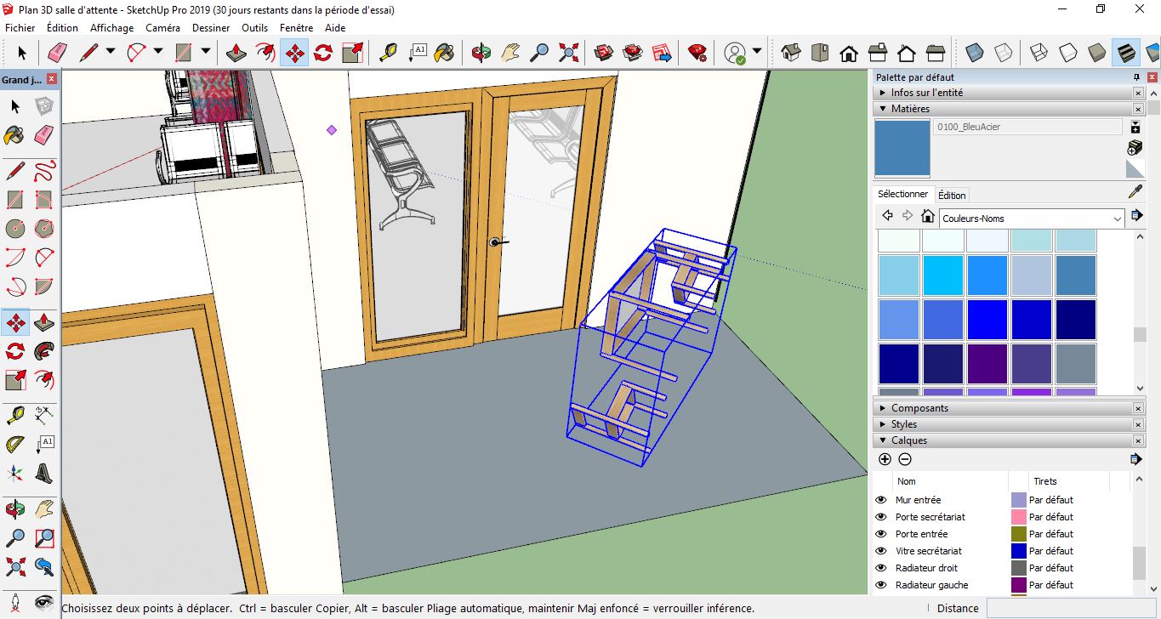Switch to the Édition tab in Matières
This screenshot has width=1161, height=619.
(952, 195)
